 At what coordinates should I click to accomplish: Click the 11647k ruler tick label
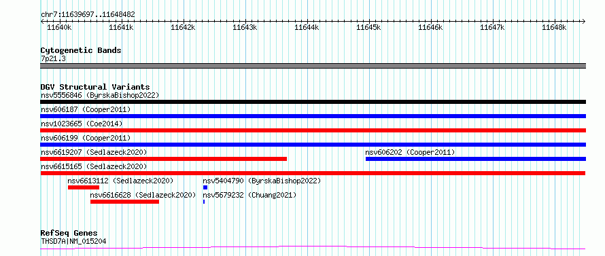tap(492, 27)
